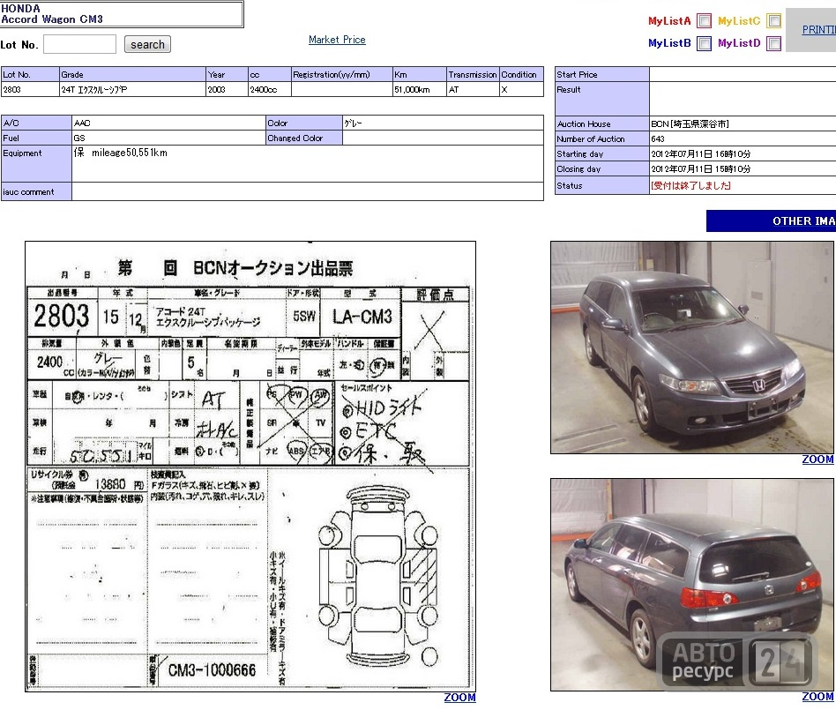Select the grade cell starting 24T
Screen dimensions: 836x710
coord(132,90)
